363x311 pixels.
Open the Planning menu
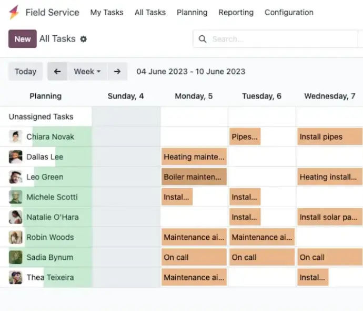coord(192,12)
